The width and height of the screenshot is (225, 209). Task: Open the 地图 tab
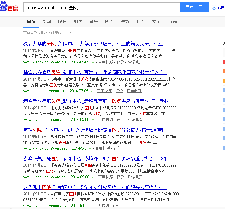(x=140, y=22)
